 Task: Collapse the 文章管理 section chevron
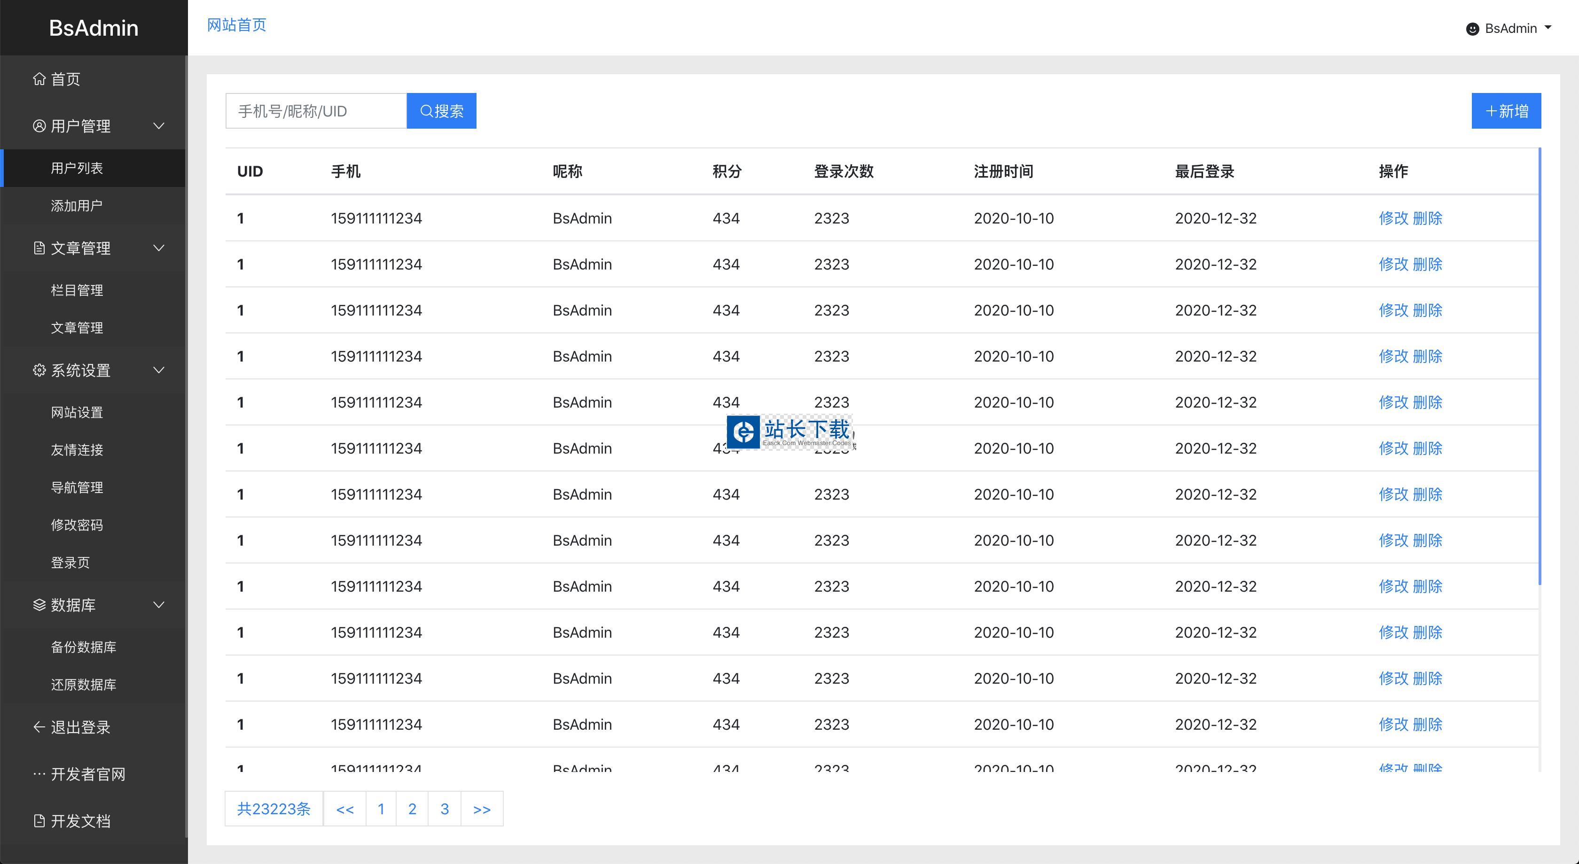click(x=159, y=248)
